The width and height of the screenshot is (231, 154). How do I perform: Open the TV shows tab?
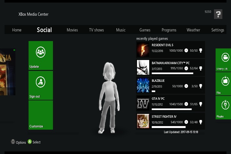97,30
